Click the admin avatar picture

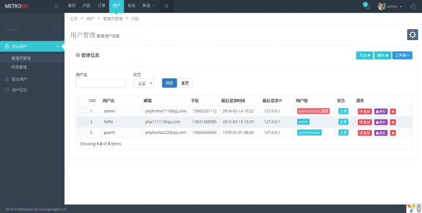381,6
